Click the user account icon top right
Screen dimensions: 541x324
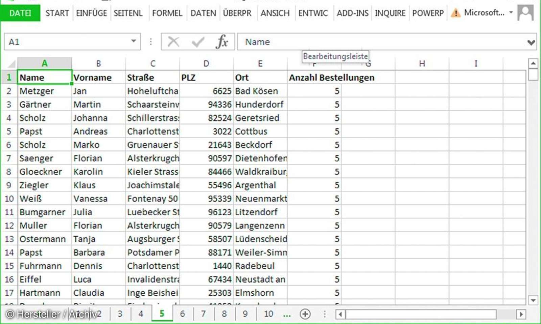525,13
